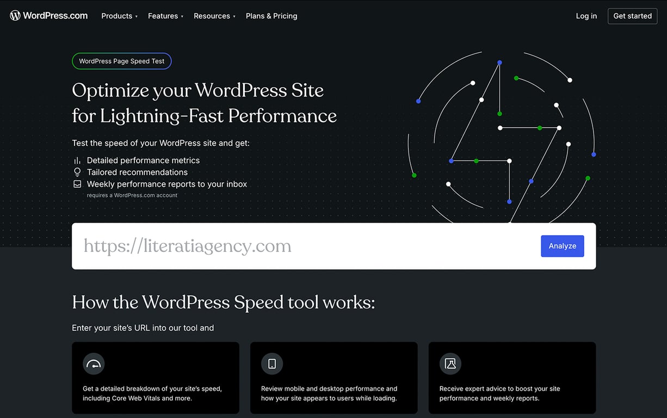Click the WordPress Page Speed Test badge
This screenshot has width=667, height=418.
[121, 61]
